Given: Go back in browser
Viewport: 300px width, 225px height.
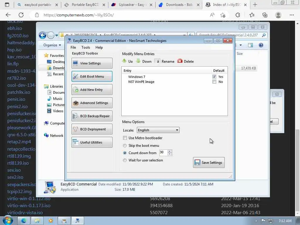Looking at the screenshot, I should point(8,15).
